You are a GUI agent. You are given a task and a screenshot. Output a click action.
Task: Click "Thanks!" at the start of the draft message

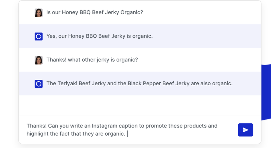[37, 126]
